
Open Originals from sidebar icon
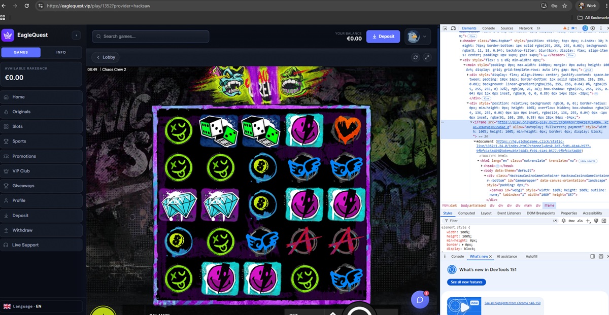coord(6,112)
